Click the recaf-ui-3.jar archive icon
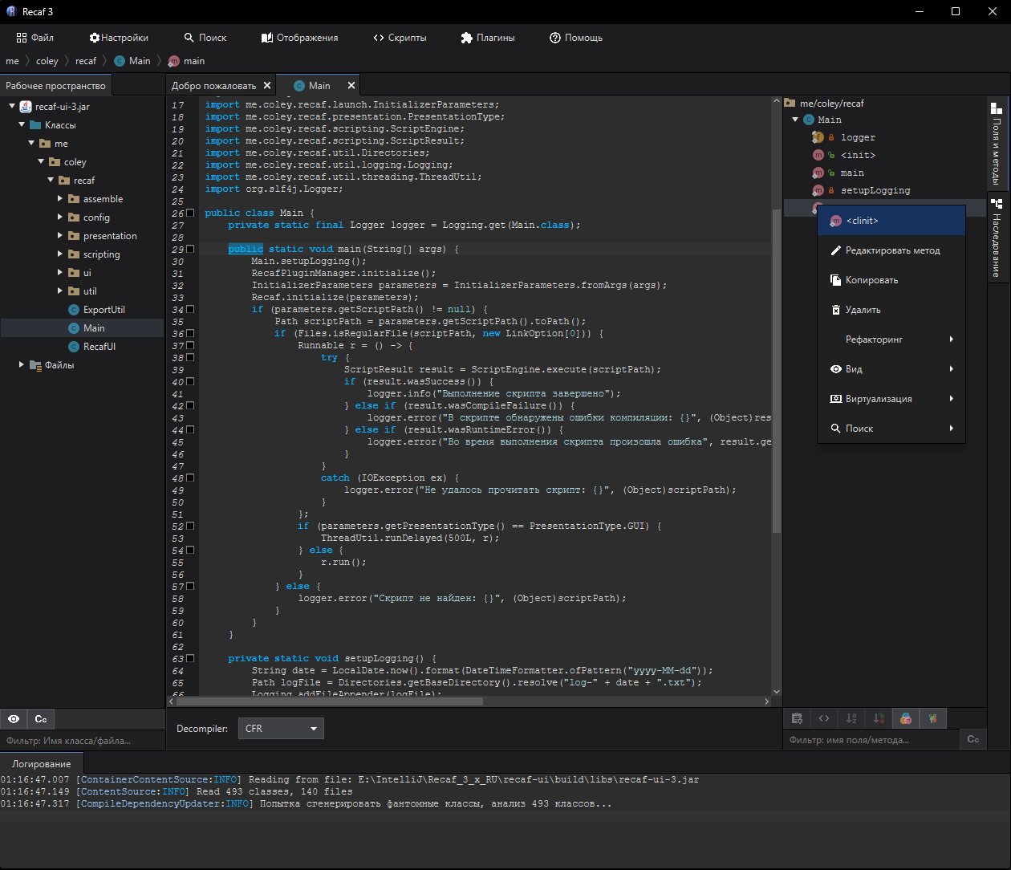1011x870 pixels. click(26, 107)
